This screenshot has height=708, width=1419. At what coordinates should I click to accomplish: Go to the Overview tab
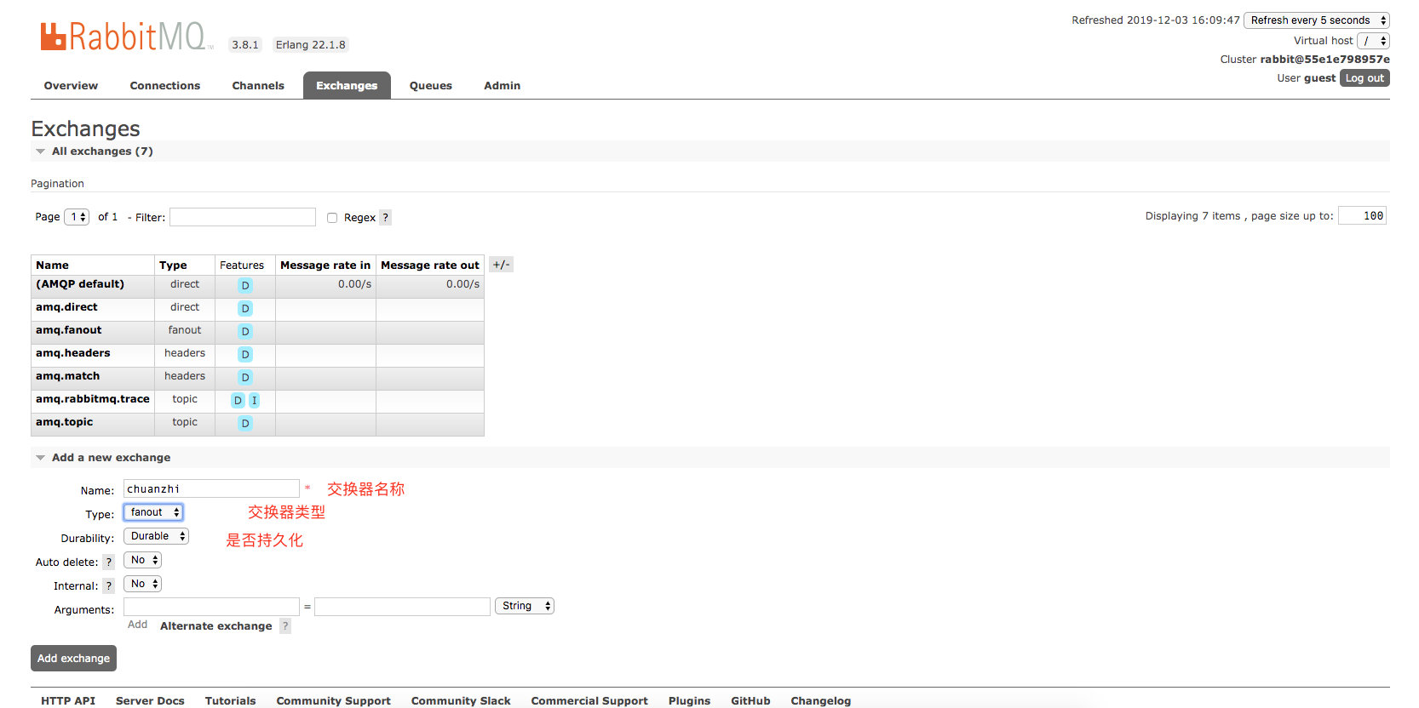pos(71,85)
